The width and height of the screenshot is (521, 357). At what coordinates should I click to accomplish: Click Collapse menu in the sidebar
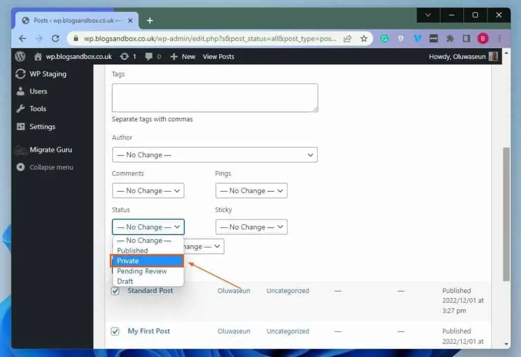point(52,167)
